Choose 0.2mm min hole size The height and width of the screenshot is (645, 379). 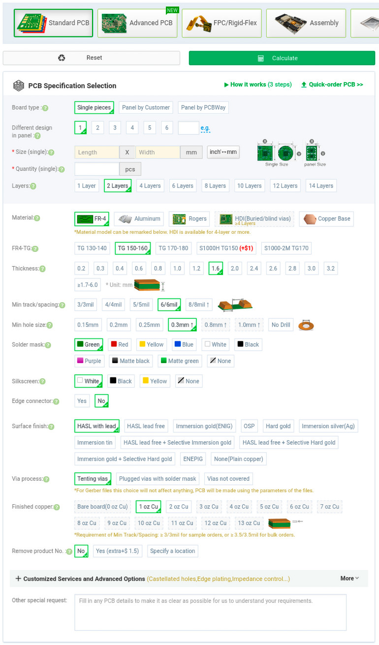tap(119, 325)
